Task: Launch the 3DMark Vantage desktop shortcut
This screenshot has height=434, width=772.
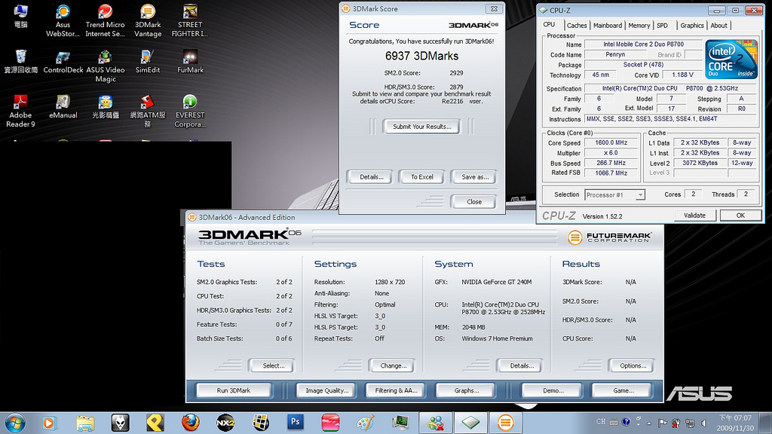Action: coord(148,20)
